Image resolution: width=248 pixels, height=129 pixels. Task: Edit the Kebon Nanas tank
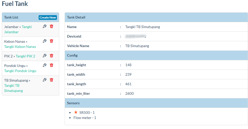click(45, 41)
